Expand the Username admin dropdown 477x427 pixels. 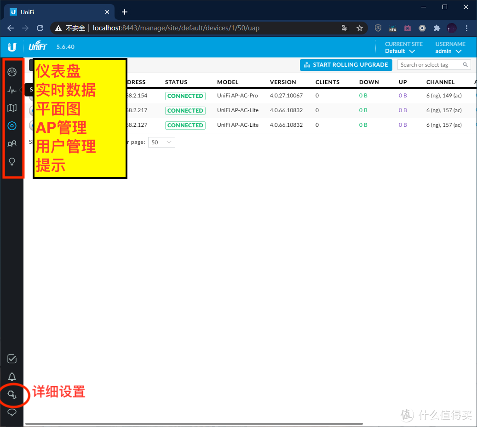pos(450,47)
